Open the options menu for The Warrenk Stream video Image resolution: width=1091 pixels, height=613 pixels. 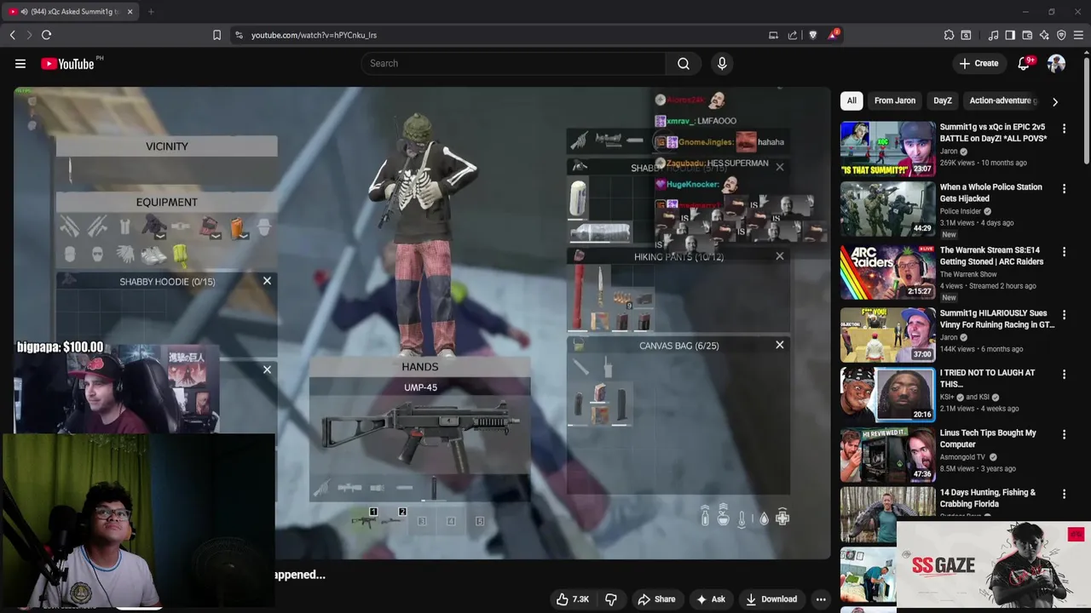1064,252
